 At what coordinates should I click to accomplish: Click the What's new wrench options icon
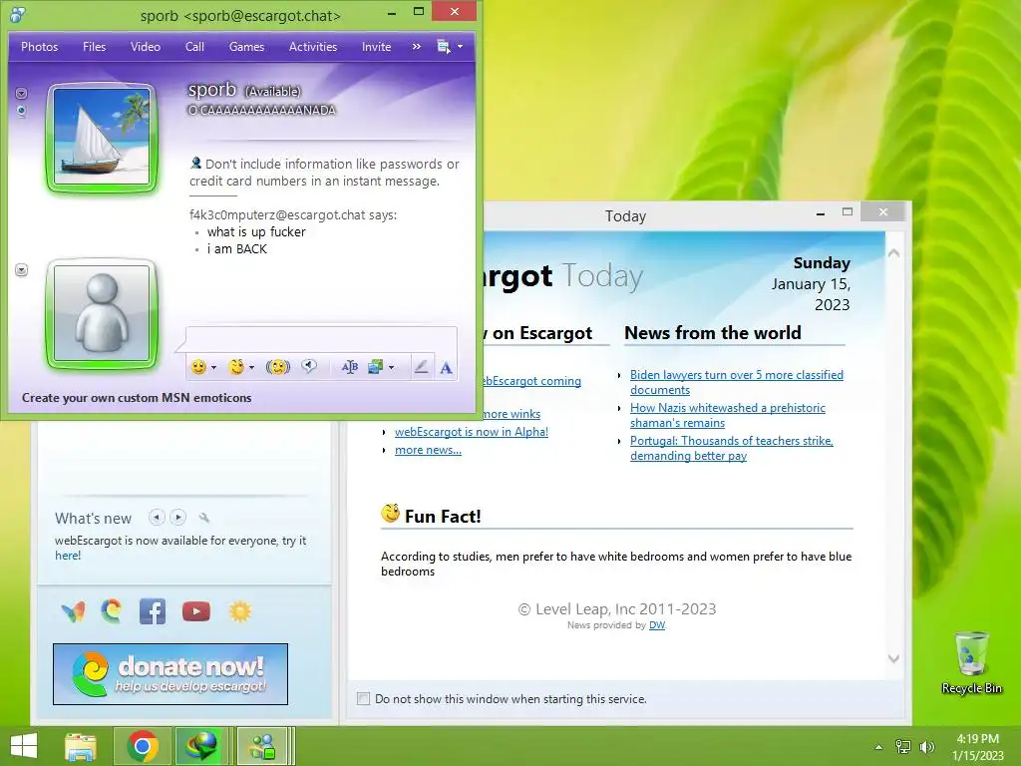click(x=204, y=518)
